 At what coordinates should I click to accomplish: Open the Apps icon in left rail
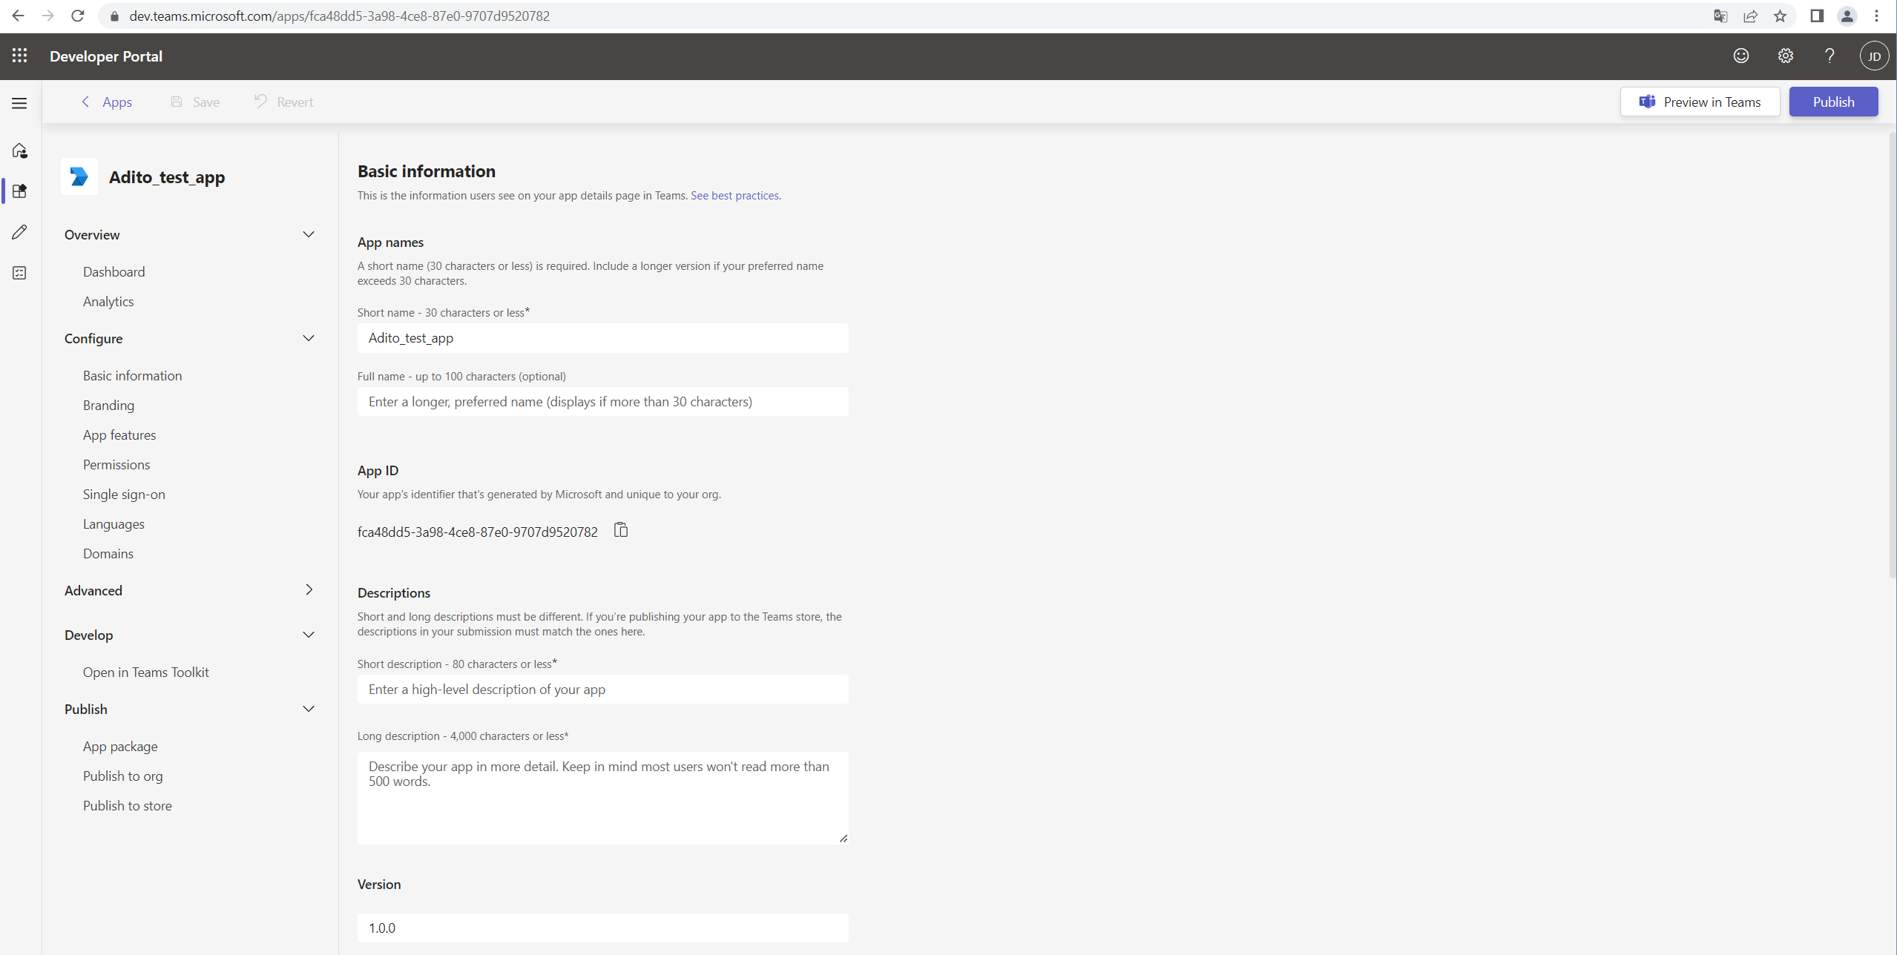20,191
